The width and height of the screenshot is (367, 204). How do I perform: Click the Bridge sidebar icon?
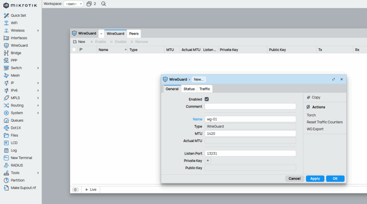click(6, 53)
